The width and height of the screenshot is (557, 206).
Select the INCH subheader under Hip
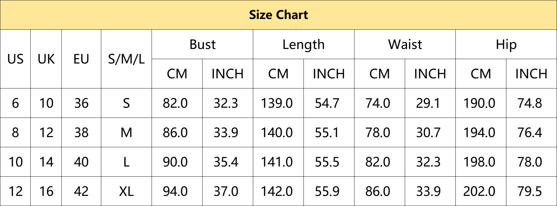(x=532, y=74)
